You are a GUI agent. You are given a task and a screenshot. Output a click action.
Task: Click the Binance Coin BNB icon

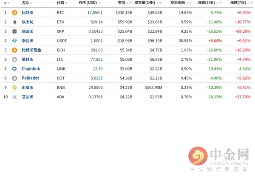tap(14, 87)
